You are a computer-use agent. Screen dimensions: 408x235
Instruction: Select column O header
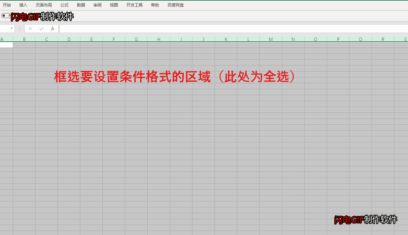(316, 39)
